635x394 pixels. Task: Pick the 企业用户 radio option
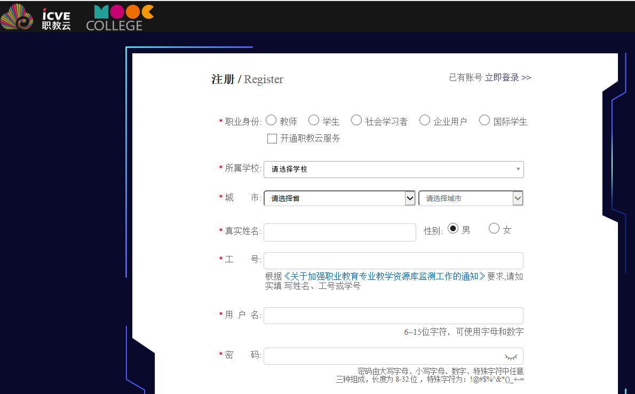(424, 120)
